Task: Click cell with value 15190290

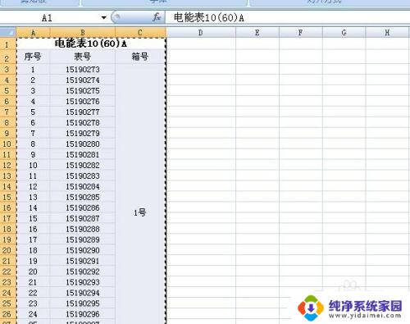Action: 83,250
